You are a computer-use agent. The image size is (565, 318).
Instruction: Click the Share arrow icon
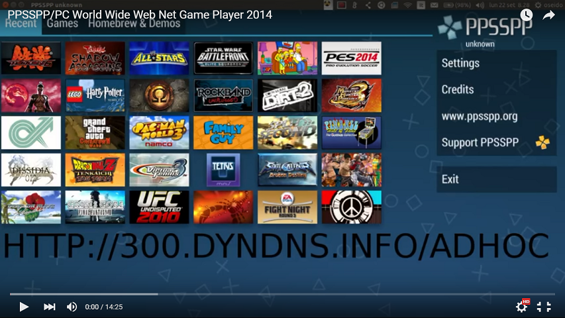(549, 15)
